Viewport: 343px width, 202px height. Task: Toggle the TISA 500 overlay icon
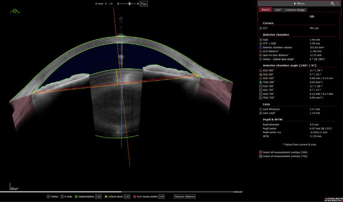(260, 82)
